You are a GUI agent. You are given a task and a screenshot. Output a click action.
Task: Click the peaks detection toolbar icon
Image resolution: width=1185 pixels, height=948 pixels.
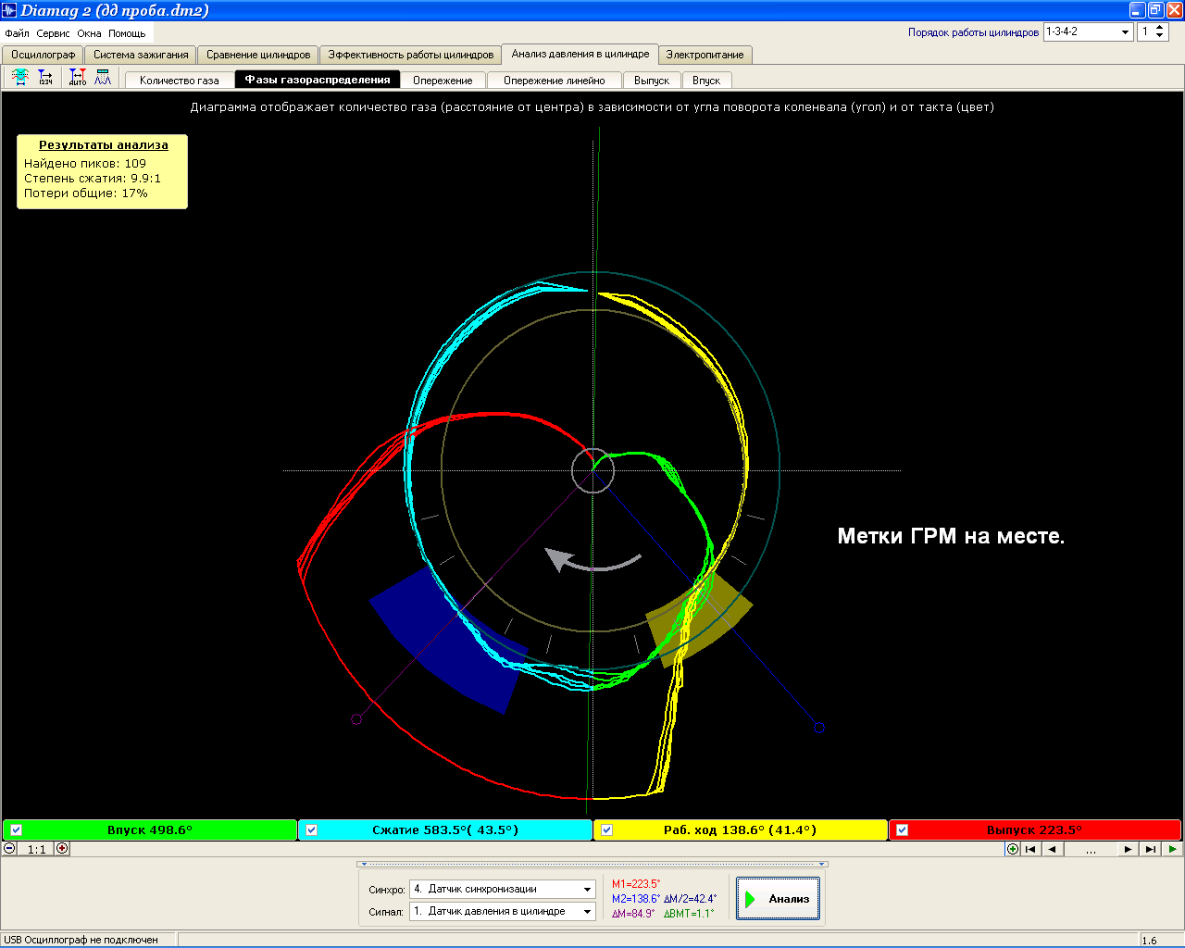(102, 78)
